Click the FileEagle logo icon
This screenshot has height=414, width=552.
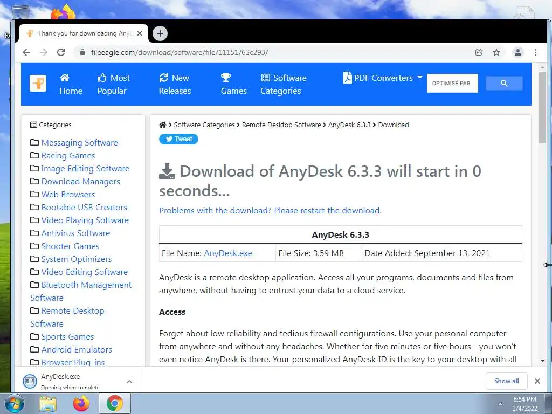tap(38, 84)
